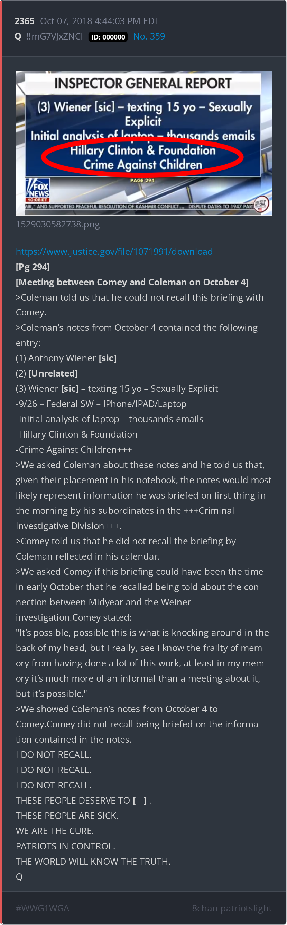Click the post number 2365
The height and width of the screenshot is (925, 287).
tap(24, 21)
